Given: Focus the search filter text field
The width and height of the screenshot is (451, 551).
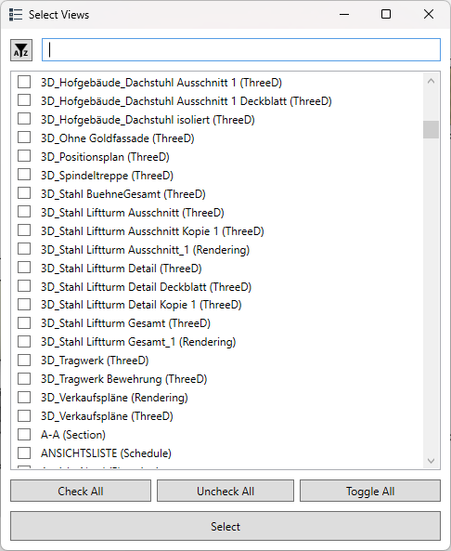Looking at the screenshot, I should 241,50.
